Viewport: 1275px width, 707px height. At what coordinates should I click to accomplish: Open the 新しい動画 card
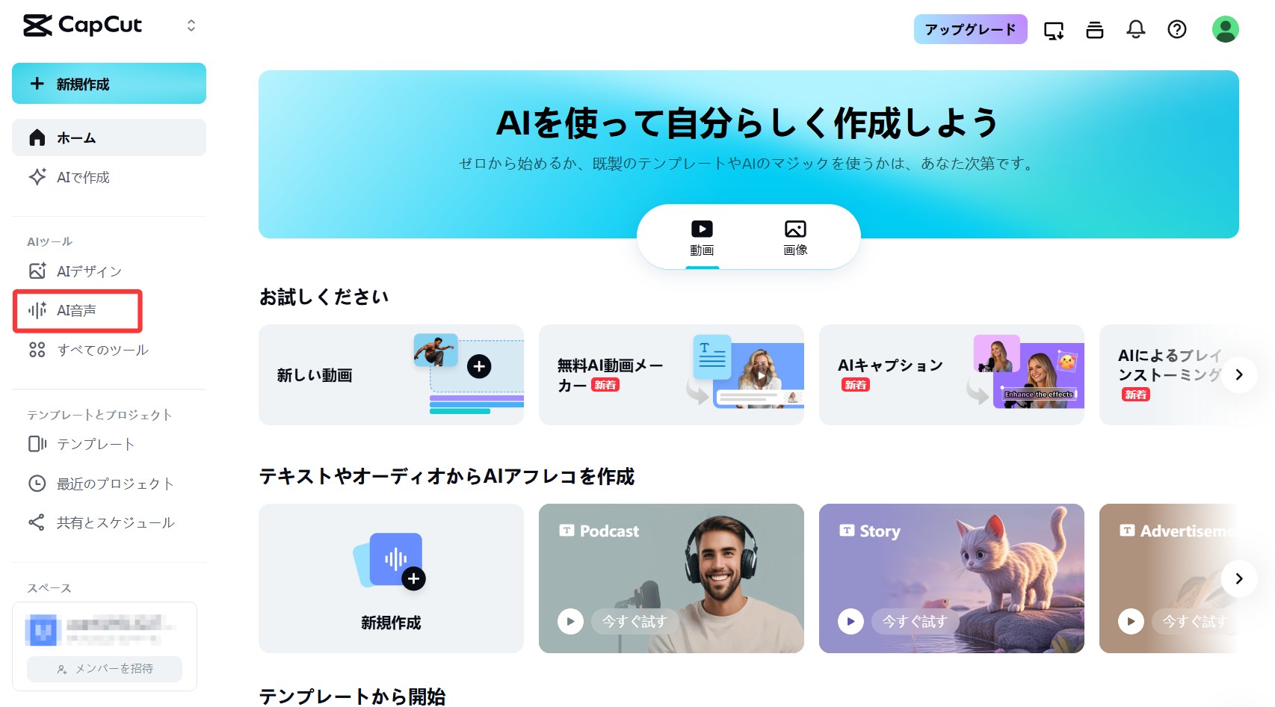point(391,374)
